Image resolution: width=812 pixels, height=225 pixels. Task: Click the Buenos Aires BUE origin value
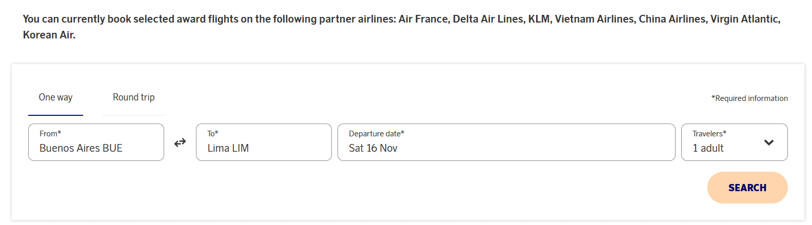click(81, 148)
